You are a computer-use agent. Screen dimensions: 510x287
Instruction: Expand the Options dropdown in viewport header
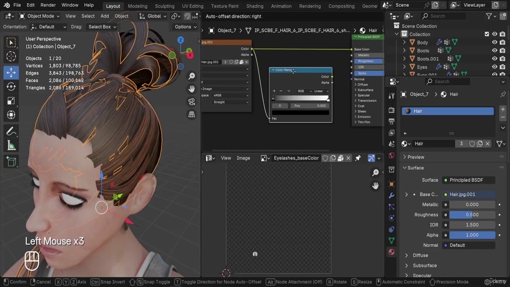point(186,27)
